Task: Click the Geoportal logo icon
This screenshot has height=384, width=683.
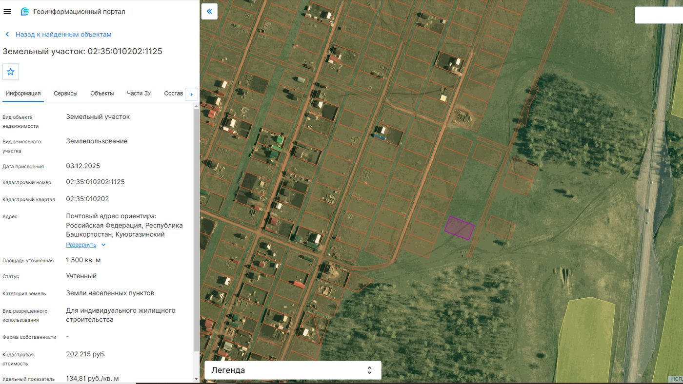Action: (x=24, y=12)
